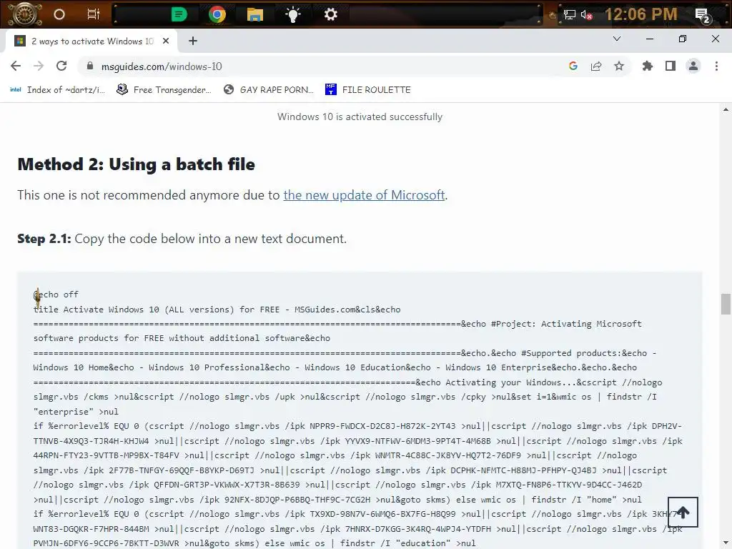Unmute the muted volume tray icon
Image resolution: width=732 pixels, height=549 pixels.
tap(587, 15)
